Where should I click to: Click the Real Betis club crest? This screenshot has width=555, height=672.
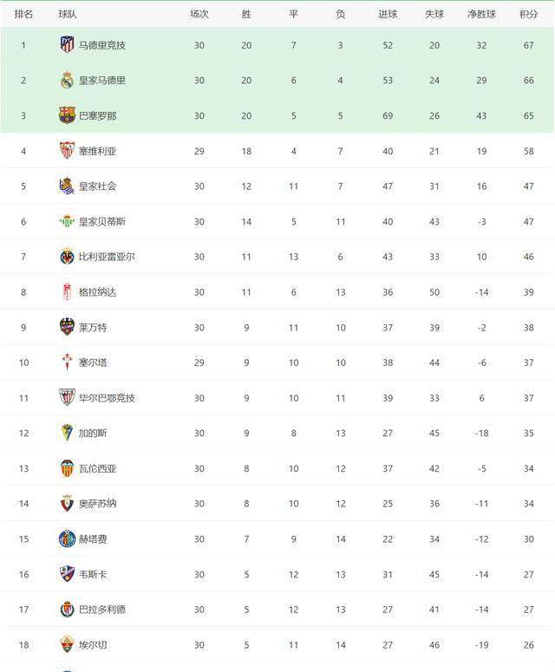coord(67,221)
